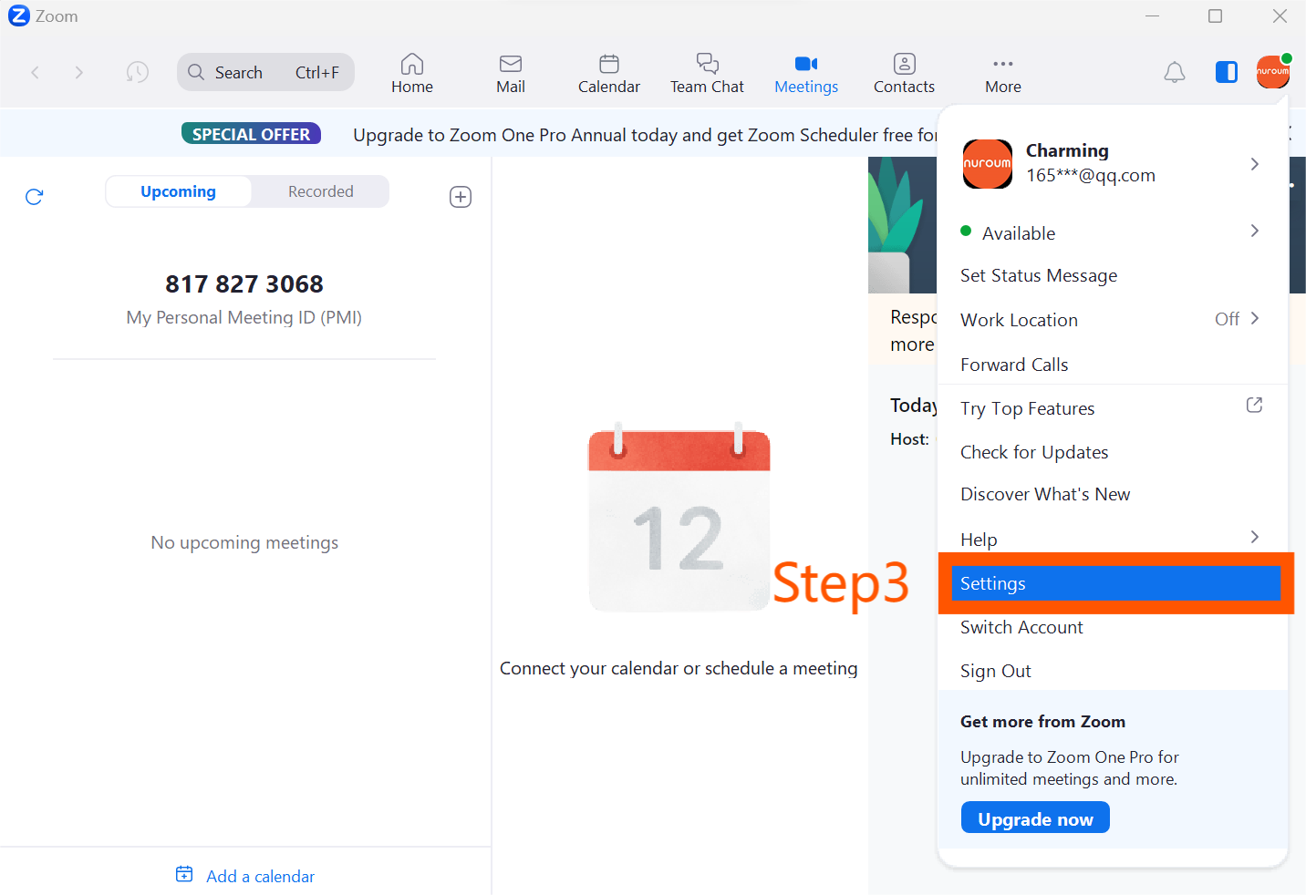Select Set Status Message

tap(1039, 275)
